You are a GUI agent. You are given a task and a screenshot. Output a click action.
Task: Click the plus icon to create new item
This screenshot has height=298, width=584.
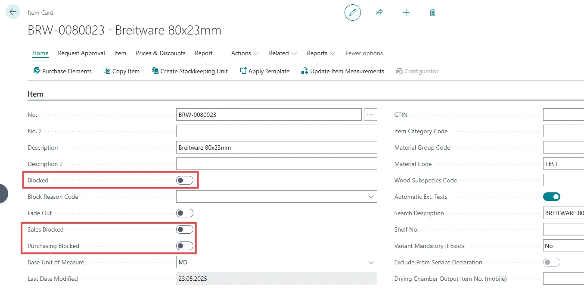(x=406, y=13)
